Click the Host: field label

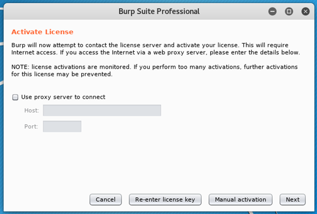pyautogui.click(x=31, y=111)
